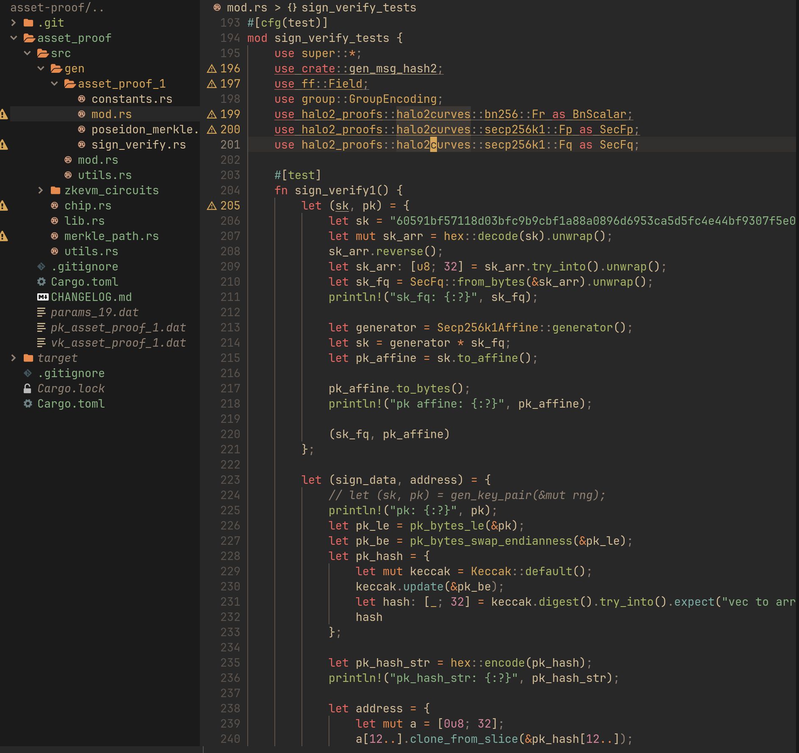799x753 pixels.
Task: Click warning marker on line 205
Action: [212, 206]
